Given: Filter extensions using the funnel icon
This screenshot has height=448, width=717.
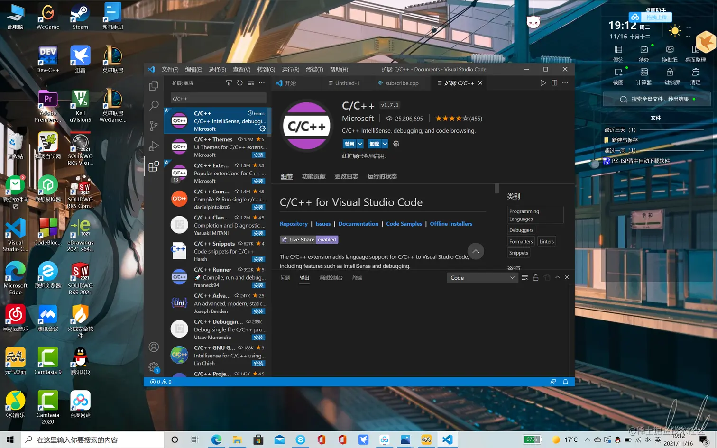Looking at the screenshot, I should (x=229, y=83).
